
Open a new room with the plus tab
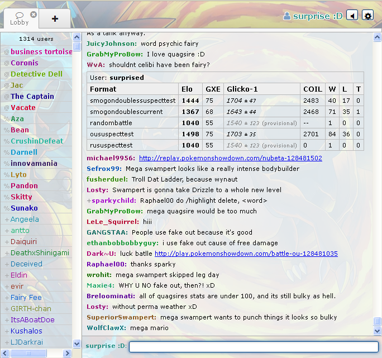(55, 18)
